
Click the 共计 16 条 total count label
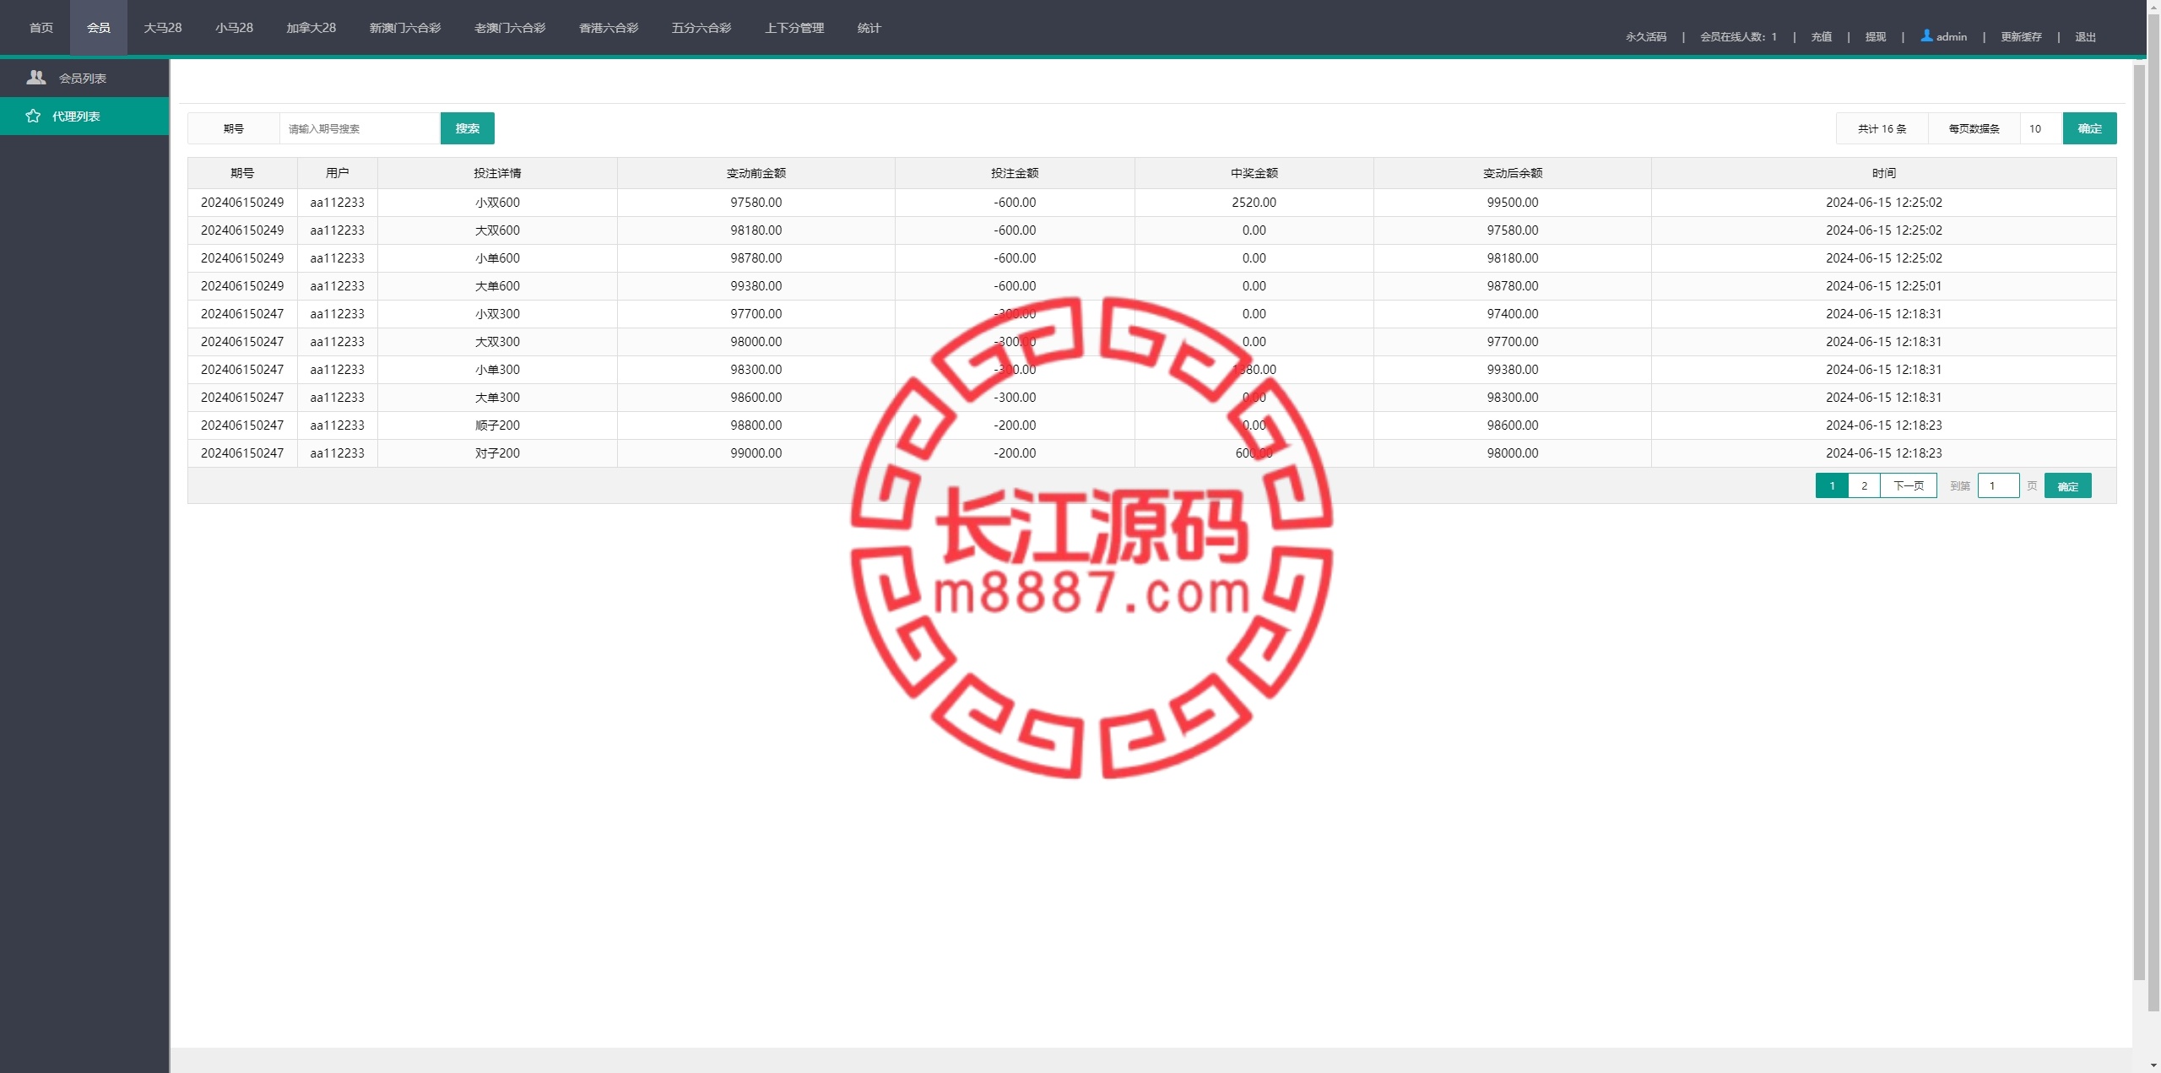tap(1882, 128)
